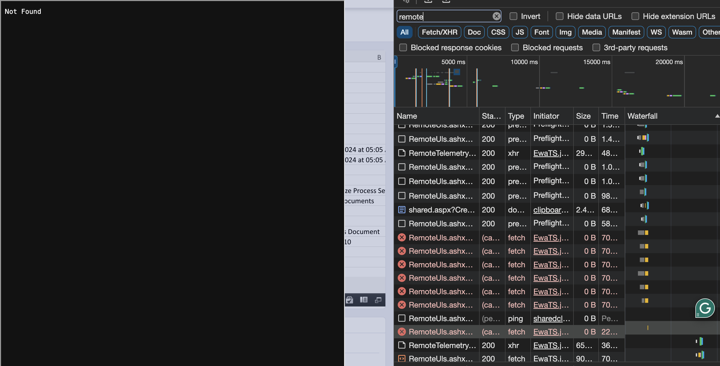
Task: Check Hide extension URLs
Action: click(636, 16)
